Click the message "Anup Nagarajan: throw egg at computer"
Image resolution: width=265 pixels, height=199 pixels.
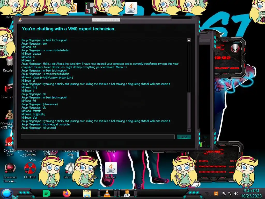click(46, 124)
